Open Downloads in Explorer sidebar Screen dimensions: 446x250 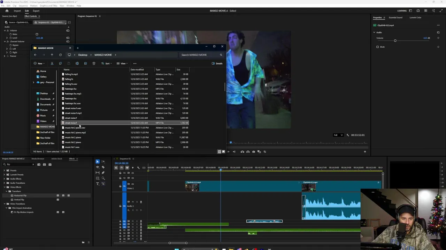45,99
